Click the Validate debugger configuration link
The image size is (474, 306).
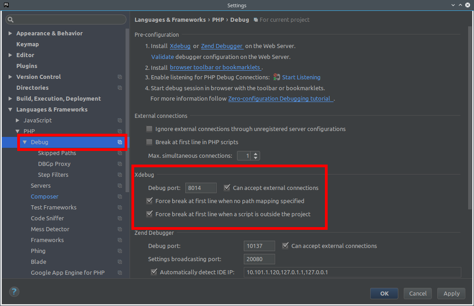tap(162, 57)
